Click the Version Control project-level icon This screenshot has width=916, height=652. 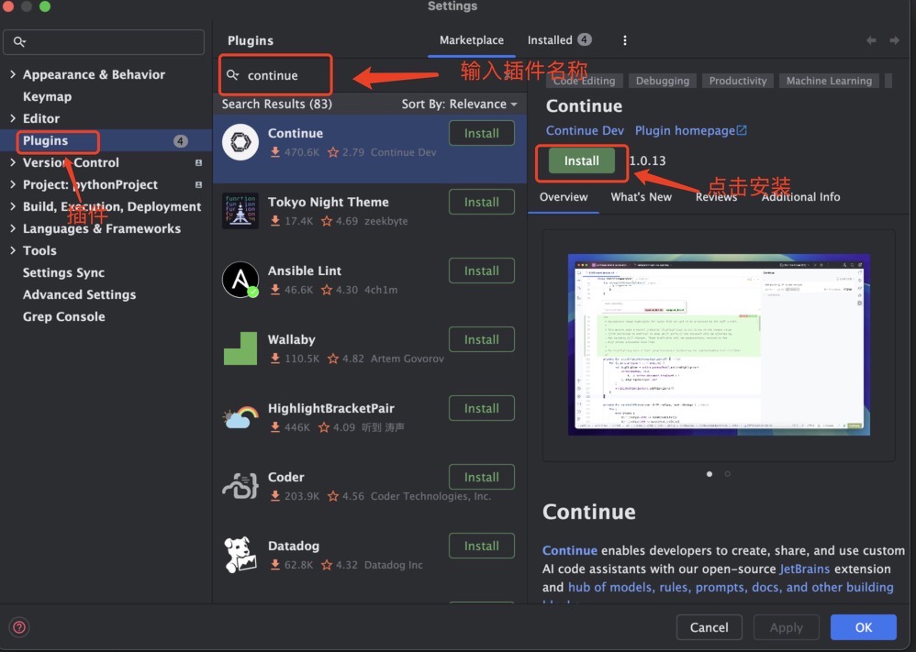coord(198,163)
